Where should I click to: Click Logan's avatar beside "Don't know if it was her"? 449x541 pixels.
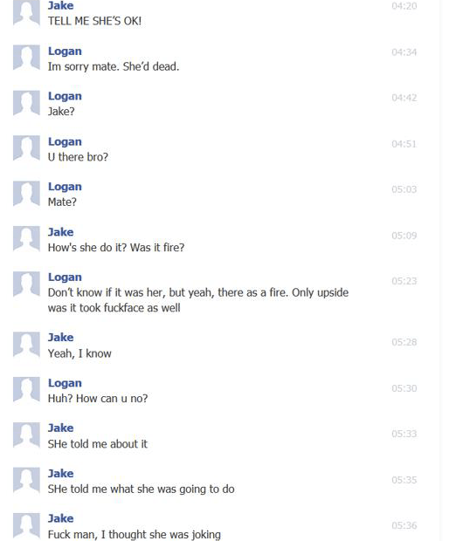pos(26,284)
